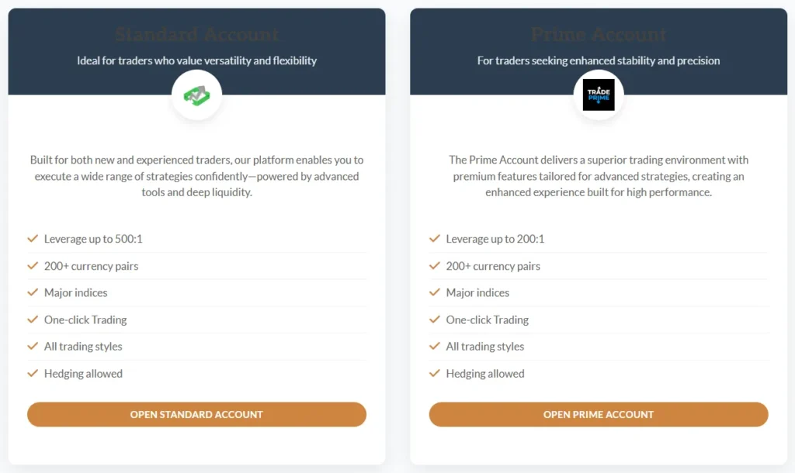
Task: Click the All trading styles row on Standard card
Action: (x=84, y=347)
